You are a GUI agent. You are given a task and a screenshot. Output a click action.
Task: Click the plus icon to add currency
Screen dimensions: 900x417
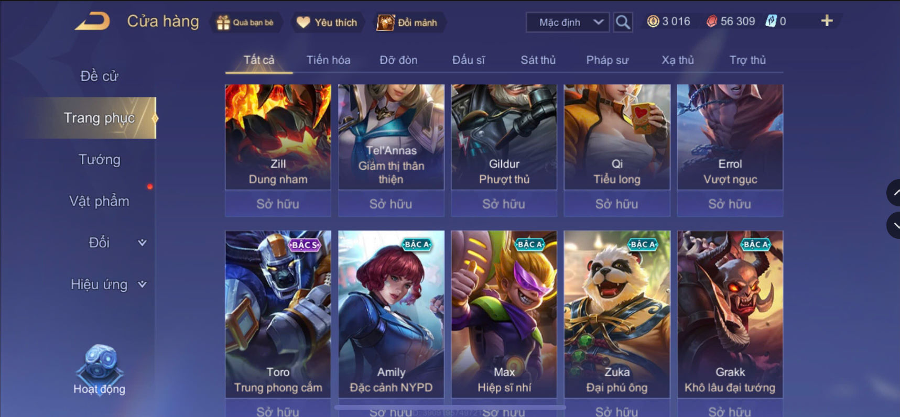[827, 21]
